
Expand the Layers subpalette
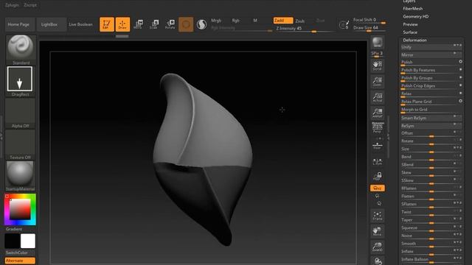pyautogui.click(x=409, y=1)
